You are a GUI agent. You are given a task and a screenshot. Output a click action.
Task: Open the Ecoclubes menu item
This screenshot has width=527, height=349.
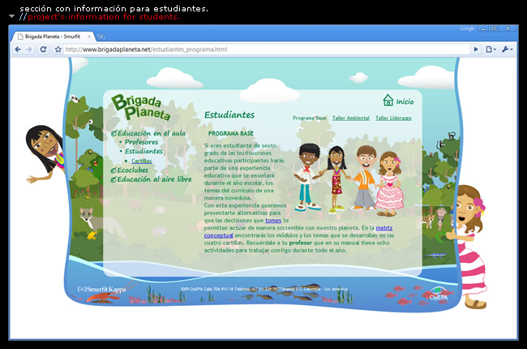tap(132, 170)
